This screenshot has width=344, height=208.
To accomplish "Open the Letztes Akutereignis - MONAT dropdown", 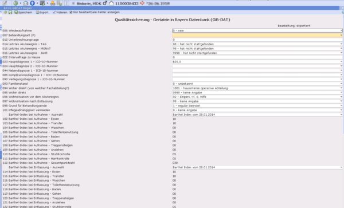I will [257, 49].
